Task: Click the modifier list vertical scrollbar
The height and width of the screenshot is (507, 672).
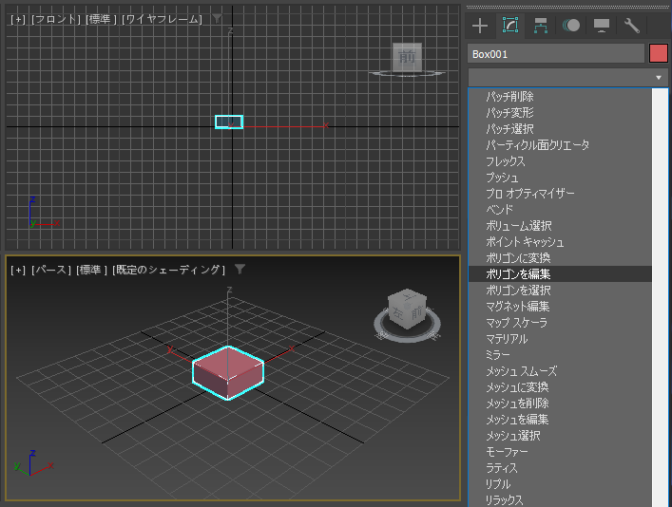Action: pyautogui.click(x=660, y=297)
